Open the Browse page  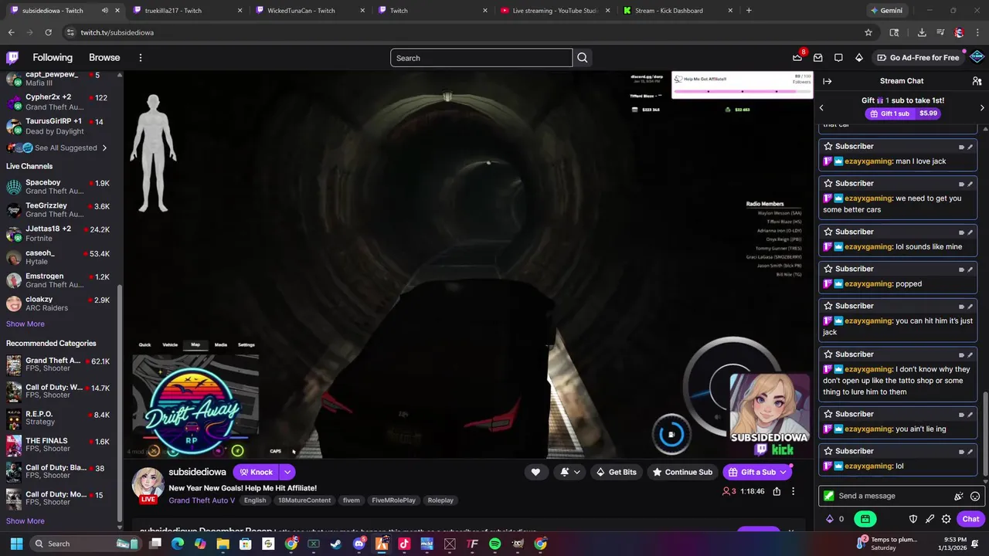(x=104, y=58)
